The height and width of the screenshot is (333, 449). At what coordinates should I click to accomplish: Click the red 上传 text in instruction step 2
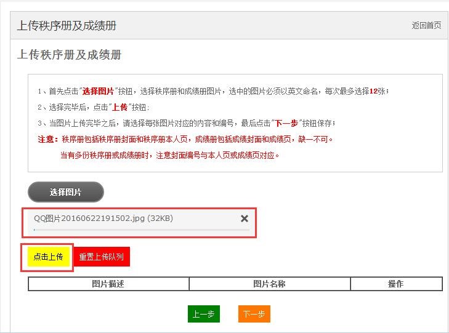(119, 107)
